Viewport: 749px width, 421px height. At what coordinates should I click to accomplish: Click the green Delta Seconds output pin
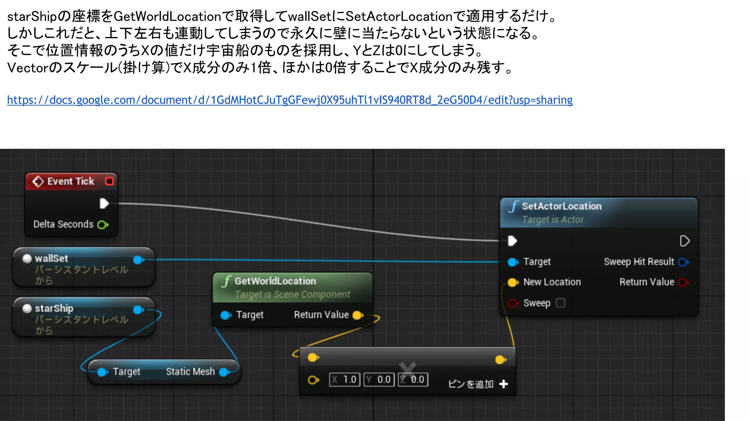tap(103, 224)
